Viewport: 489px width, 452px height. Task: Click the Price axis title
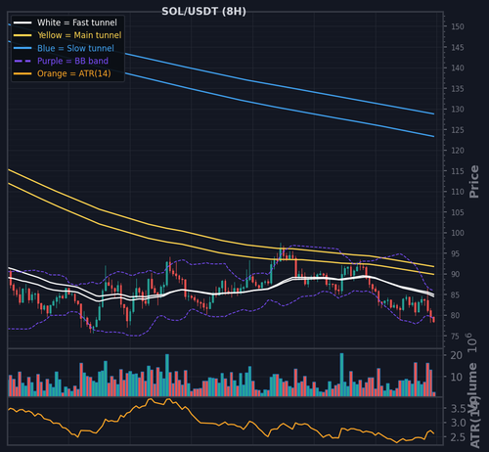coord(474,181)
